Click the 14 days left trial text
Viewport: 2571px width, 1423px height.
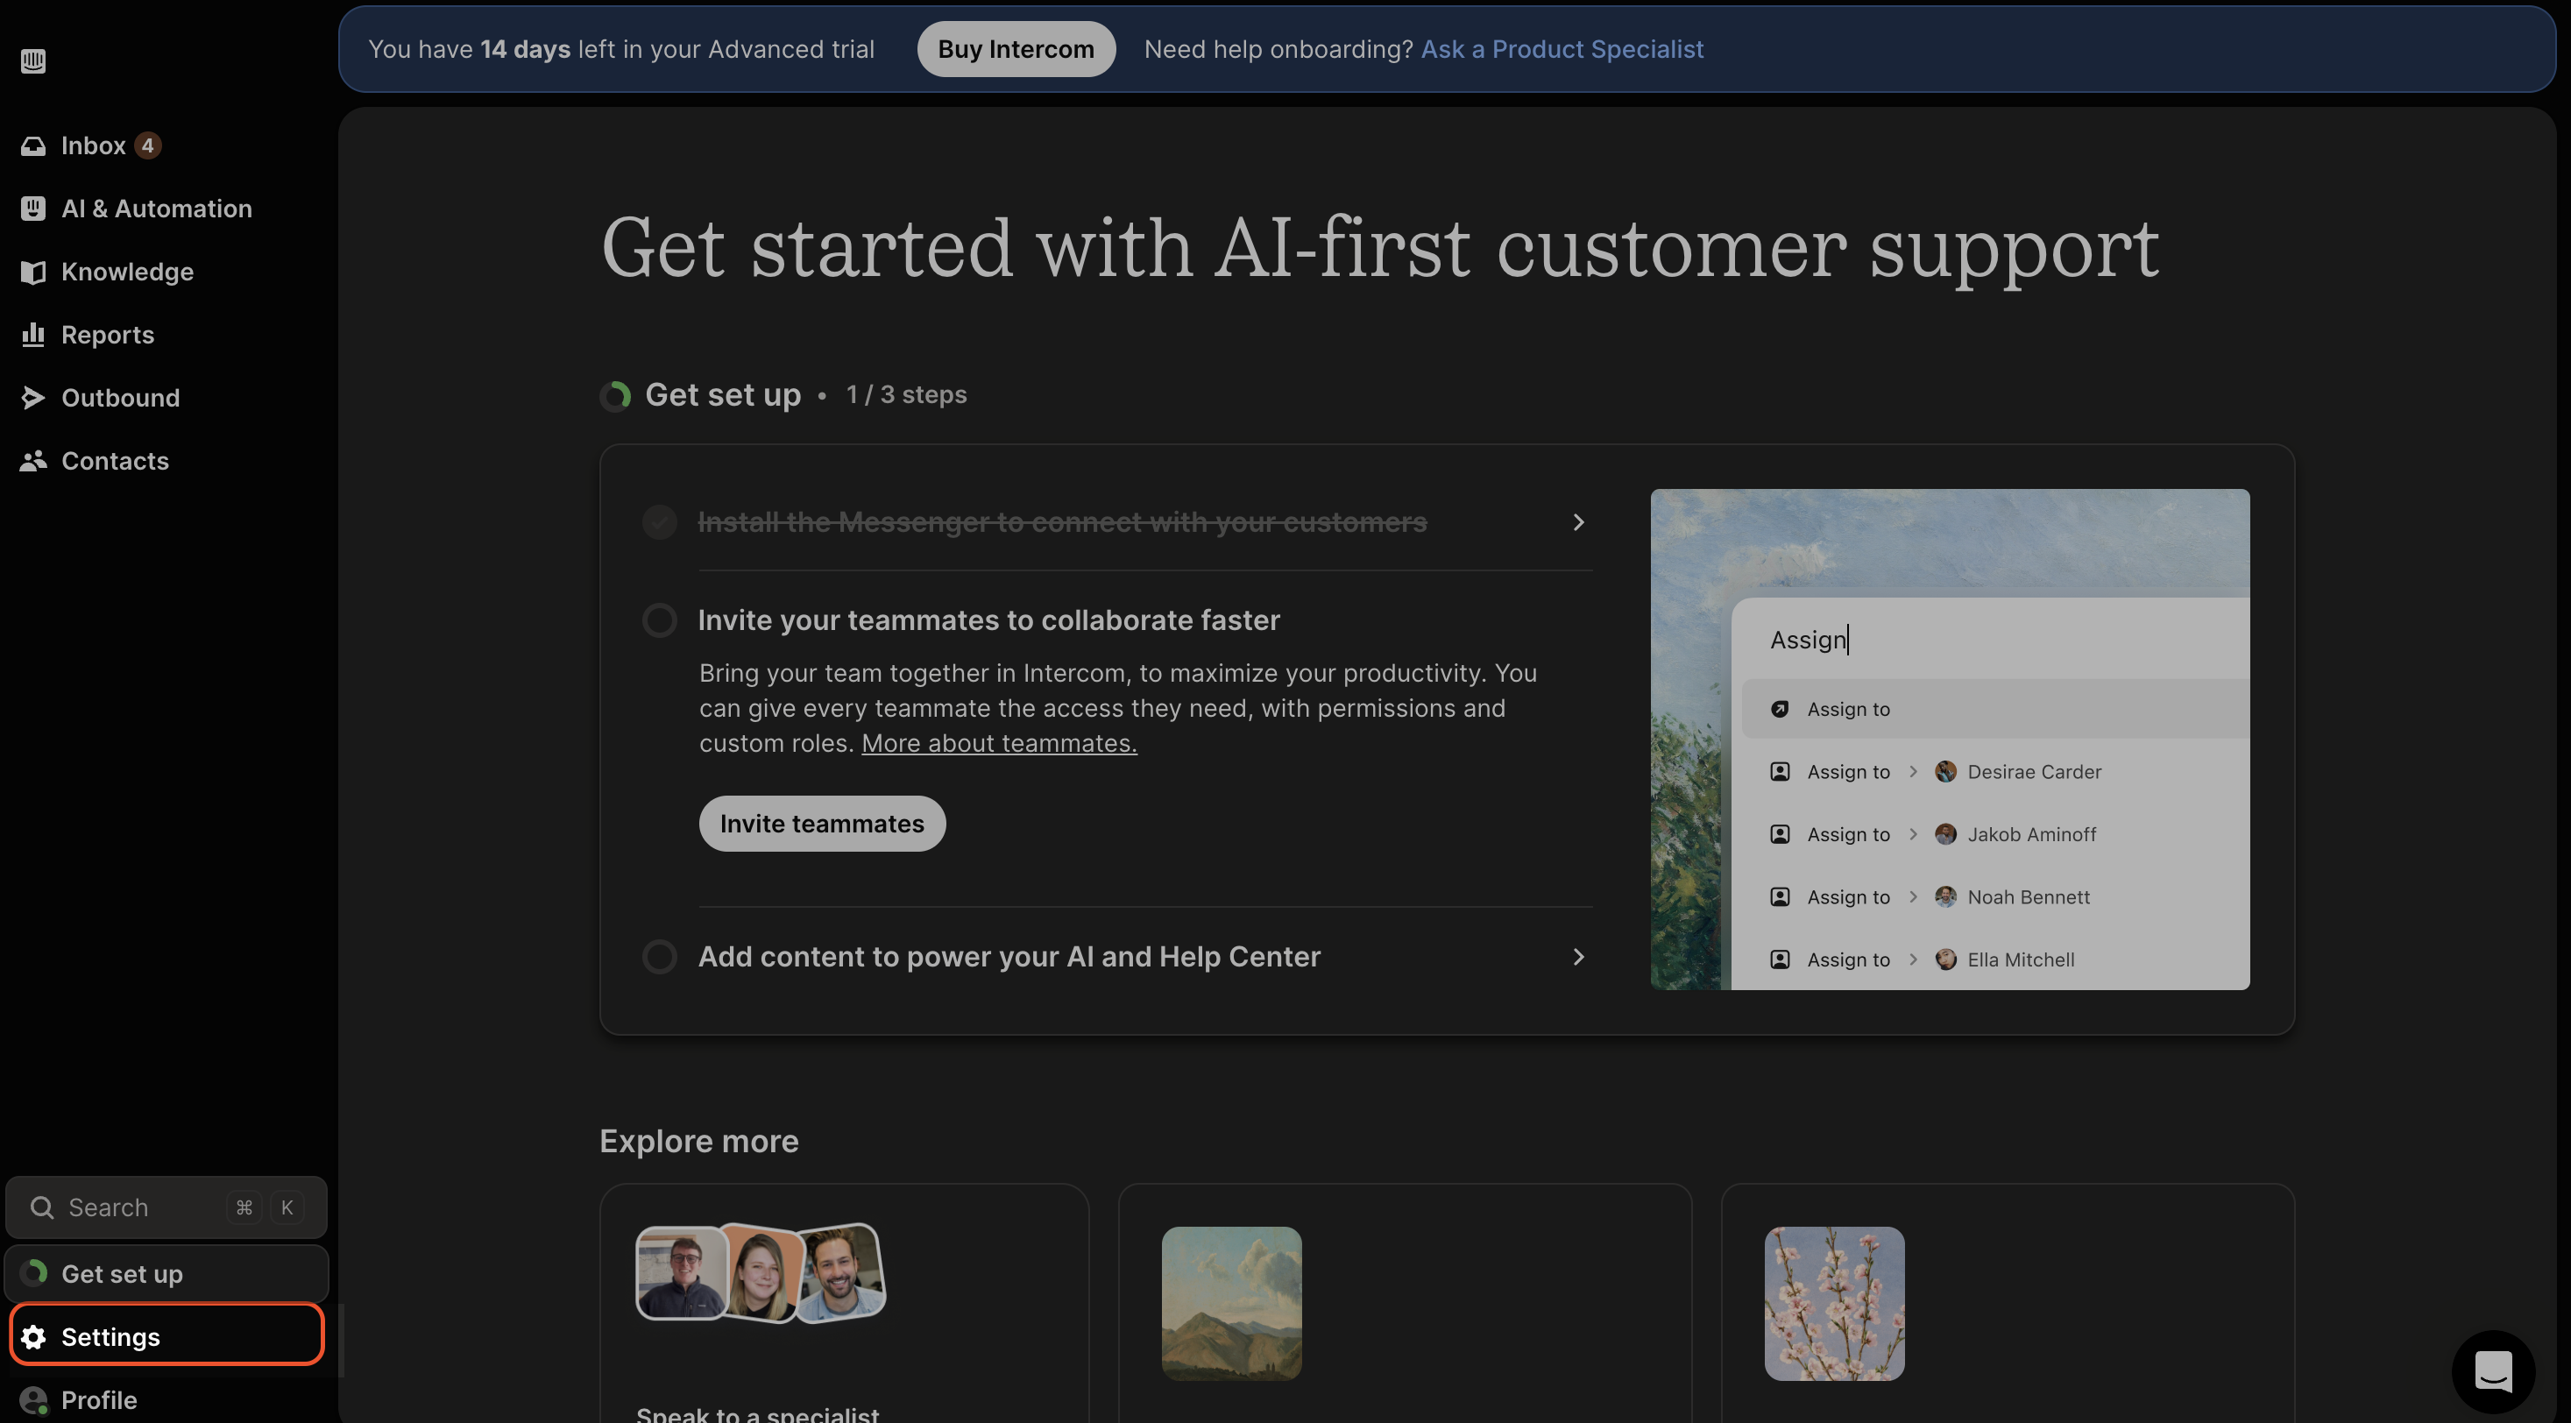click(x=620, y=49)
